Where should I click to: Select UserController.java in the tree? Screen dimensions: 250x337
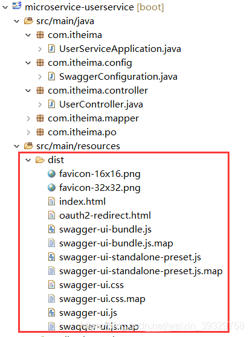101,104
